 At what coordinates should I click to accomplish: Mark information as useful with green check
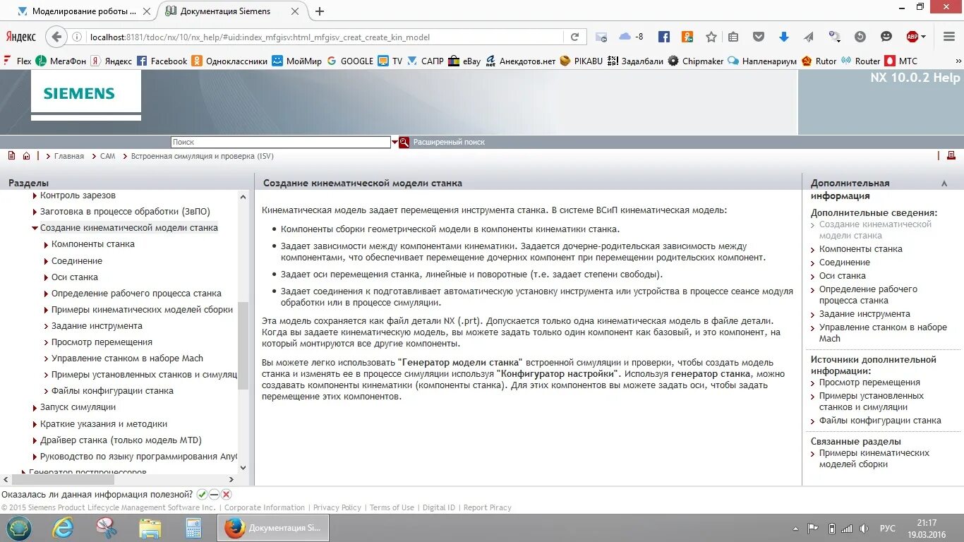pos(202,494)
